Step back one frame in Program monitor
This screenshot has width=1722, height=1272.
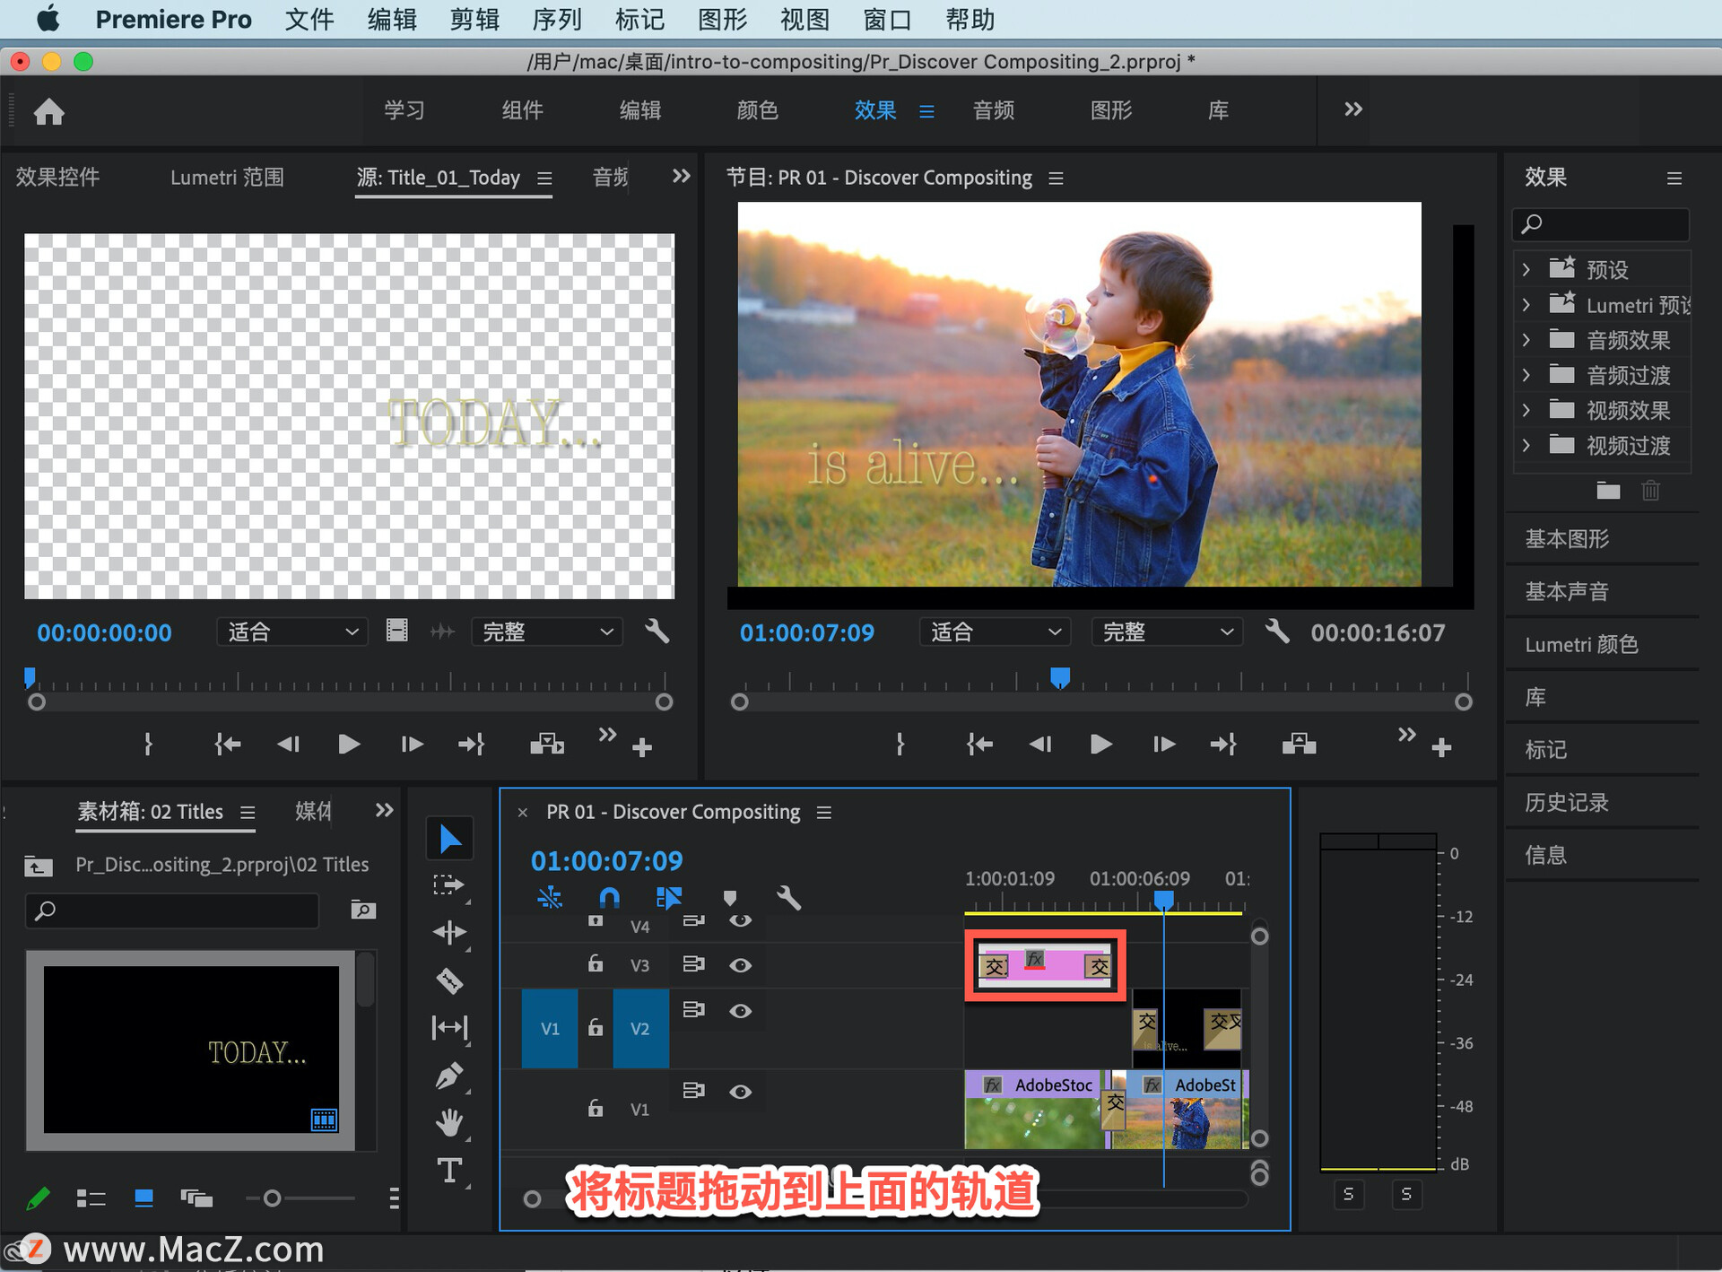(x=1040, y=744)
